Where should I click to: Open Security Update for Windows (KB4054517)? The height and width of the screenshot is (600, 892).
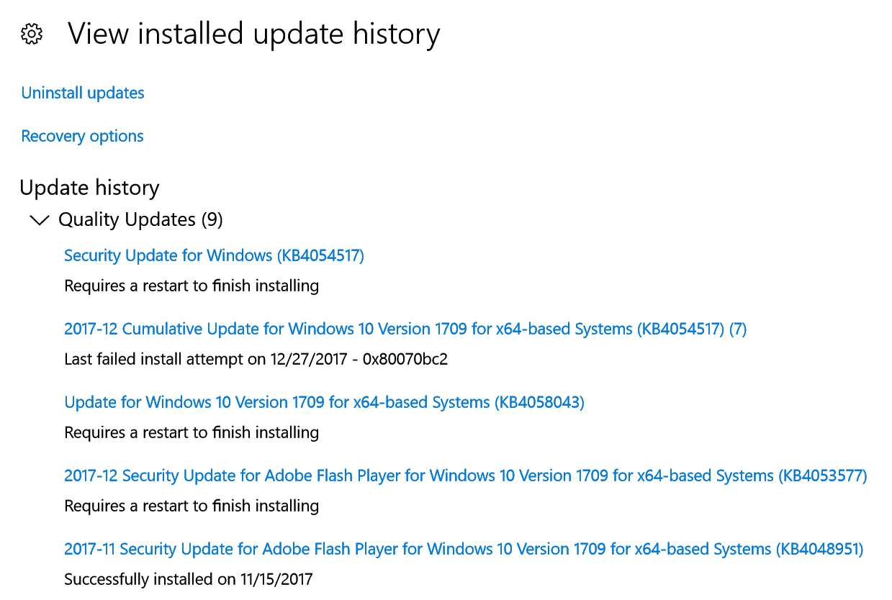pyautogui.click(x=215, y=255)
